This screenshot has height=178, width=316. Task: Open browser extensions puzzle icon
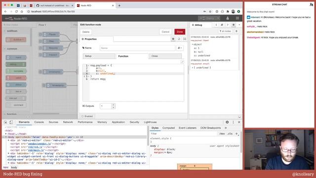pos(228,11)
